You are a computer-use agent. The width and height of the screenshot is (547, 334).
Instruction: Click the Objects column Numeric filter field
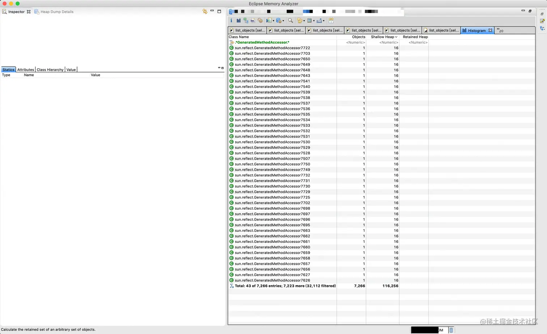356,42
